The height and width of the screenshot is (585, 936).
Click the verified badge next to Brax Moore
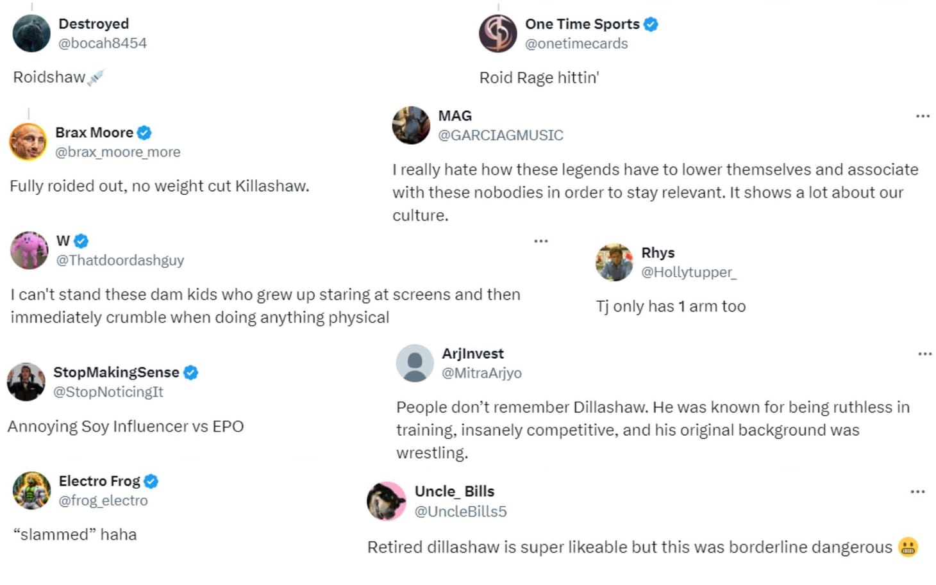coord(144,132)
